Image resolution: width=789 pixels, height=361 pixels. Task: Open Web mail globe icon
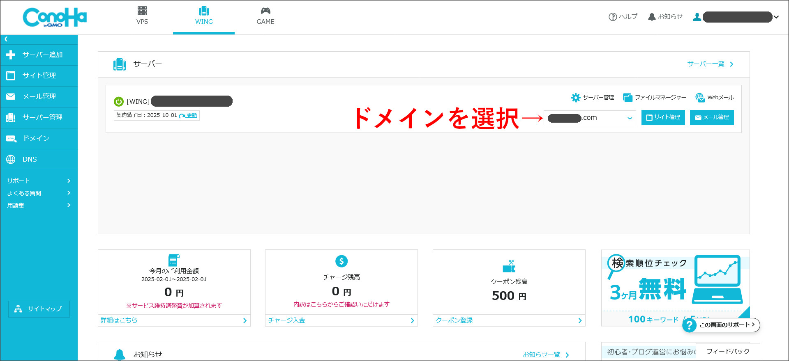pyautogui.click(x=700, y=98)
